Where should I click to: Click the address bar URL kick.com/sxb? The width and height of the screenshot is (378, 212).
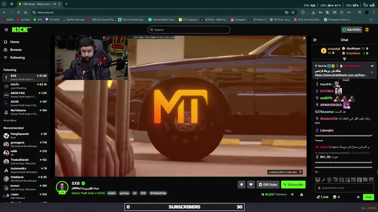coord(46,12)
